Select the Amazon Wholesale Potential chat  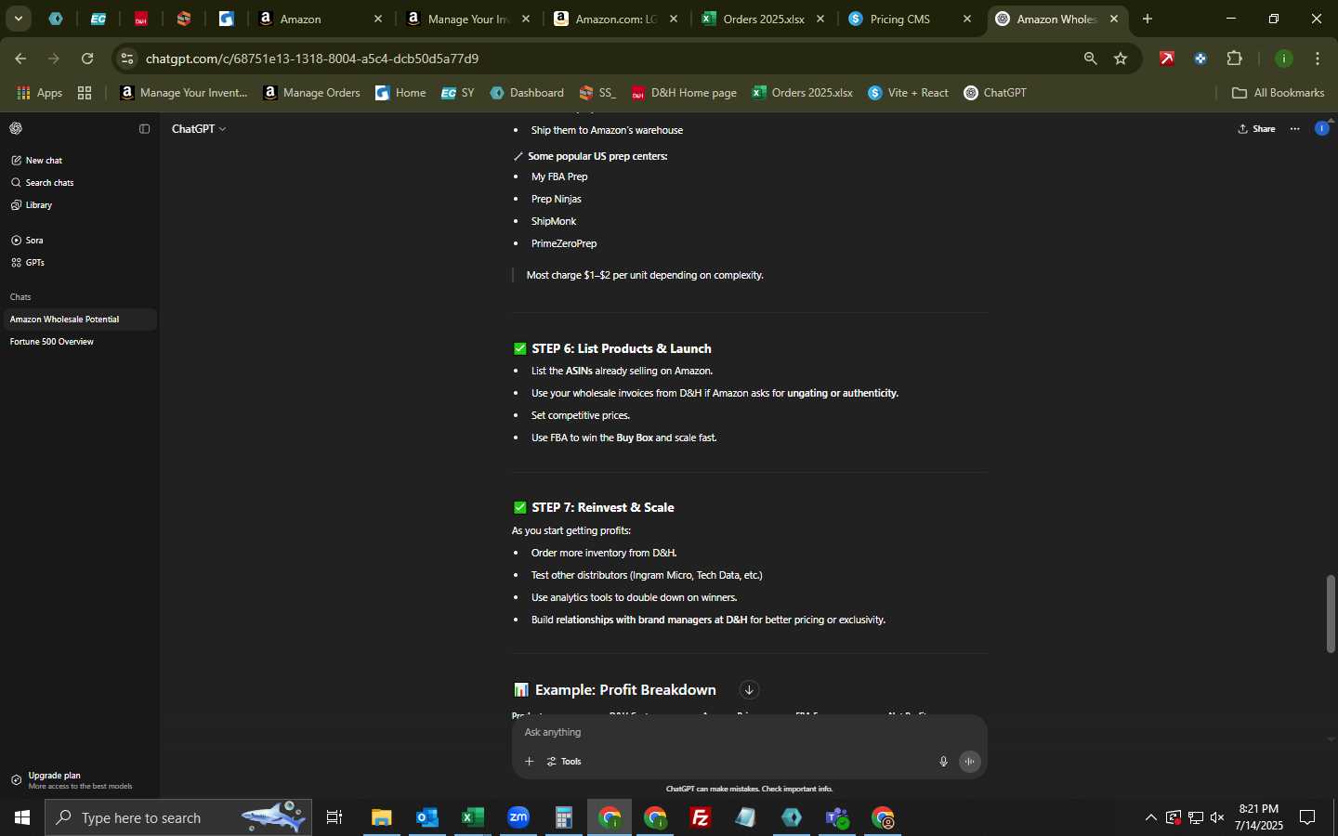[x=78, y=320]
